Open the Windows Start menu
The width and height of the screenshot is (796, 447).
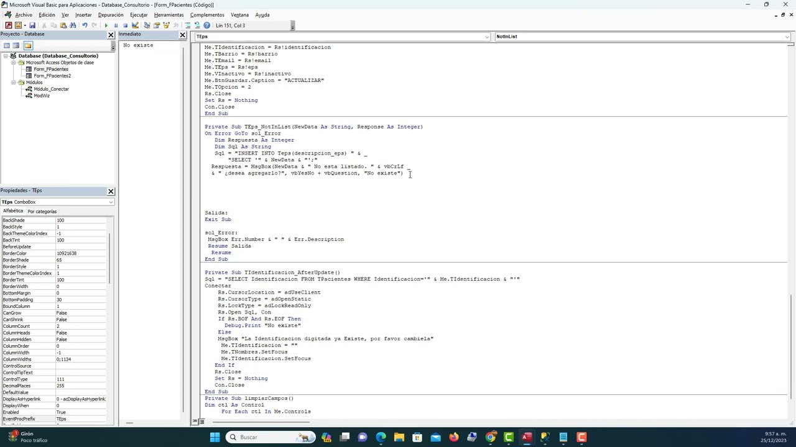215,437
